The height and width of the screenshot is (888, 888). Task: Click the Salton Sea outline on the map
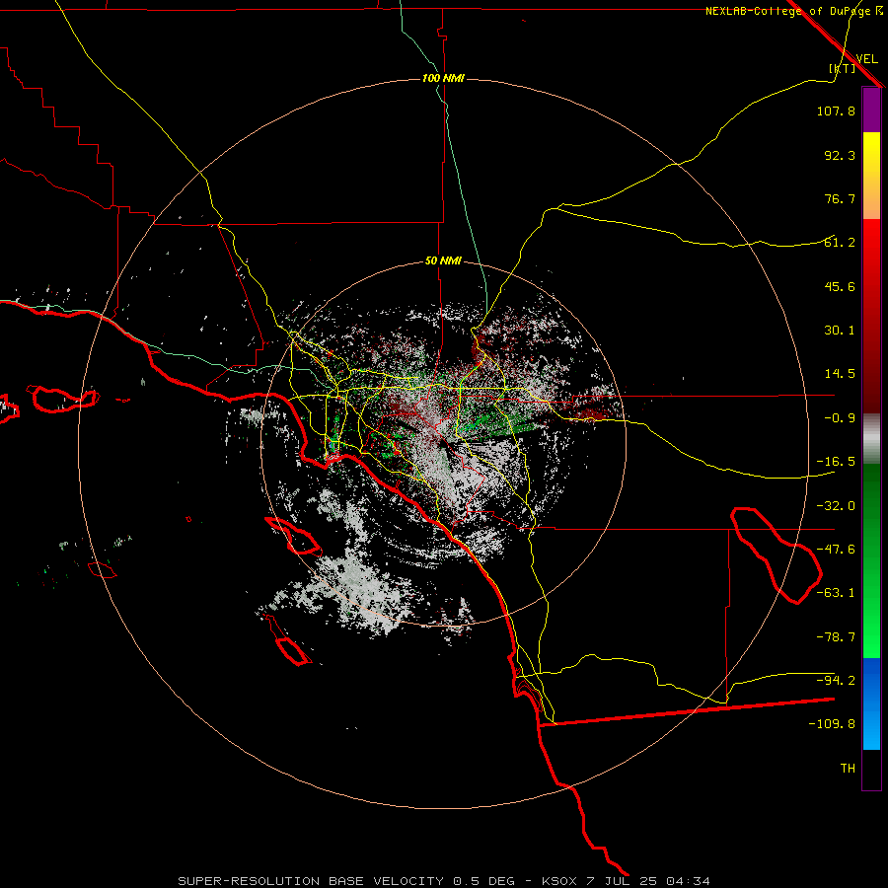click(x=777, y=555)
